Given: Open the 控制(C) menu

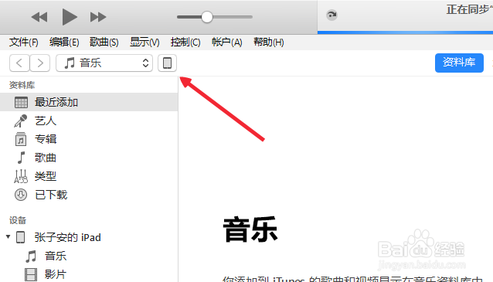Looking at the screenshot, I should click(185, 42).
